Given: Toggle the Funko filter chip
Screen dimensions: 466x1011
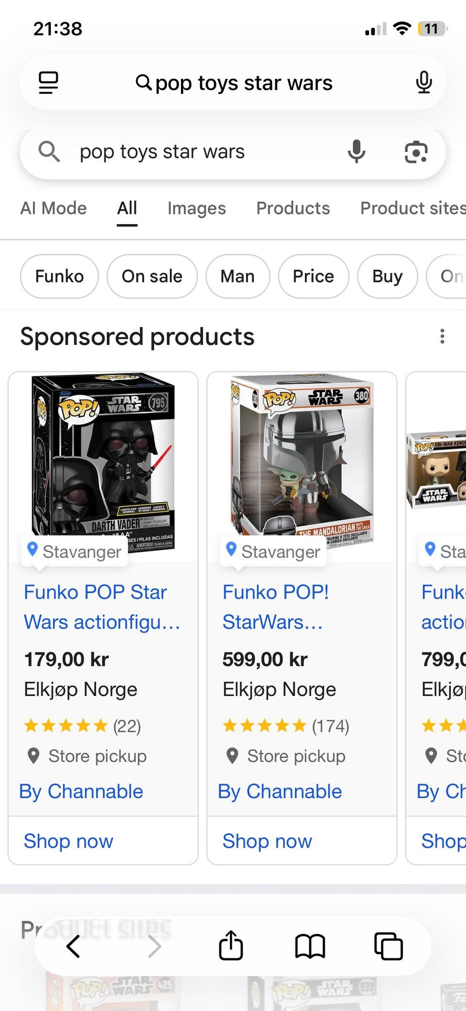Looking at the screenshot, I should pos(59,276).
